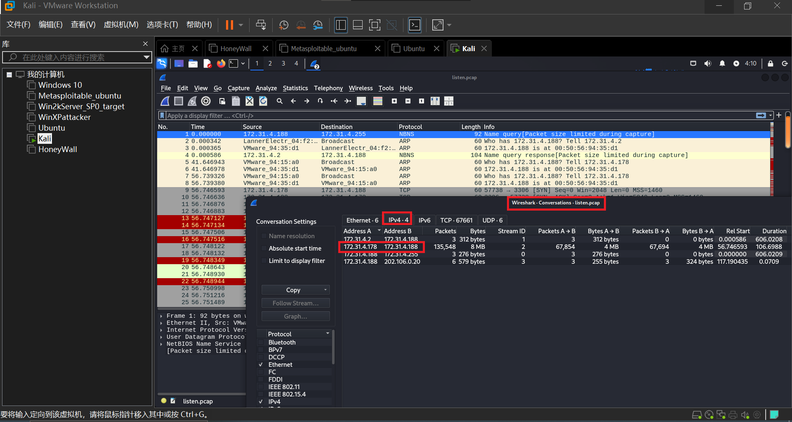Open the Analyze menu in Wireshark
Viewport: 792px width, 422px height.
tap(266, 88)
